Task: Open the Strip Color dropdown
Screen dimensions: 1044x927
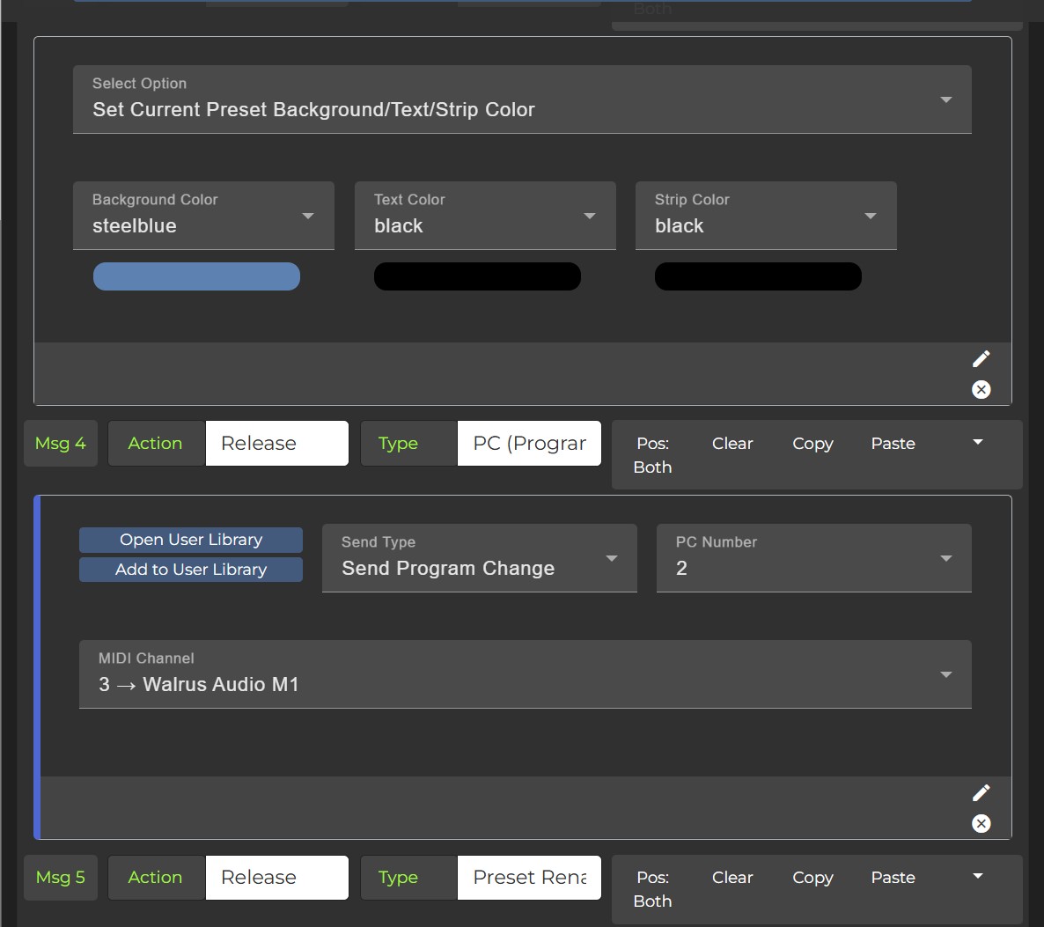Action: pyautogui.click(x=766, y=216)
